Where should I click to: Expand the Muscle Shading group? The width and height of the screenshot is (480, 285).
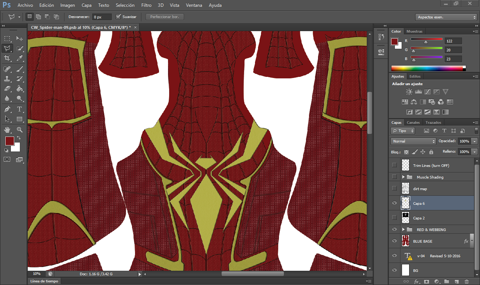click(x=403, y=177)
